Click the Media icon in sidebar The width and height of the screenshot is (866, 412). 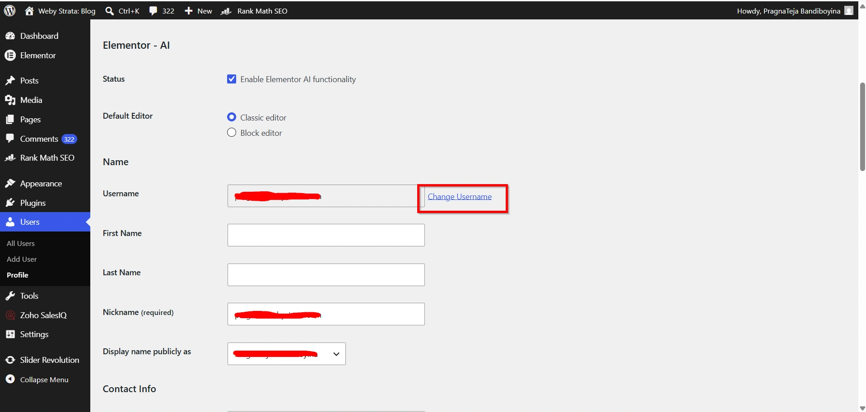[x=10, y=100]
